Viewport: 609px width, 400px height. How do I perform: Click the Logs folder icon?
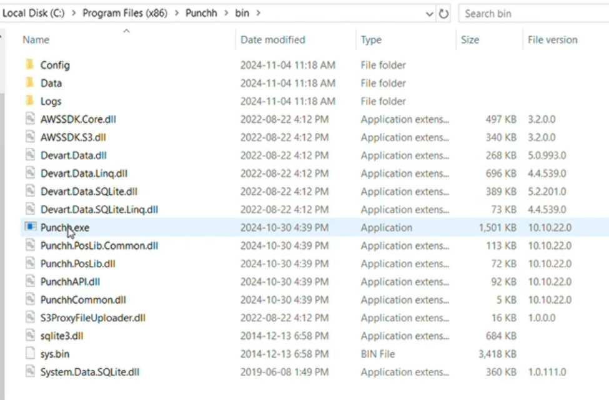[x=30, y=100]
